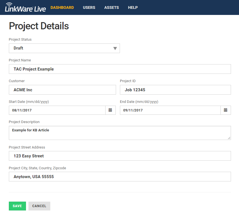The width and height of the screenshot is (239, 216).
Task: Click the Project Details heading
Action: click(x=39, y=26)
